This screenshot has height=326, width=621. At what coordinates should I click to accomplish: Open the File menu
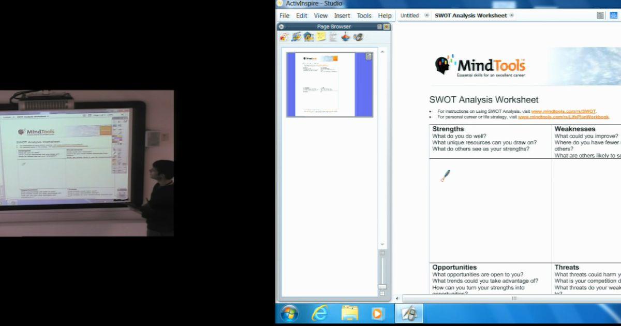[285, 16]
